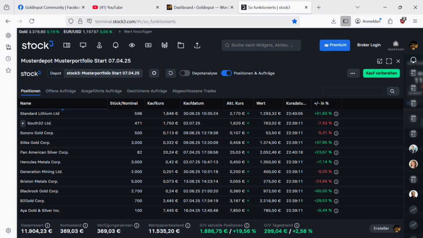This screenshot has width=423, height=238.
Task: Toggle the Firefox sidebar button
Action: [346, 21]
